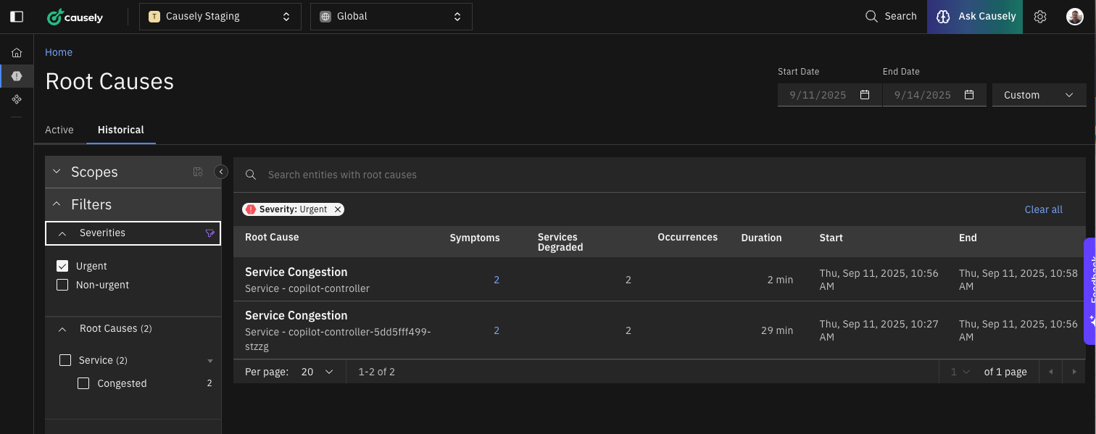Change the Per page count dropdown

coord(317,372)
